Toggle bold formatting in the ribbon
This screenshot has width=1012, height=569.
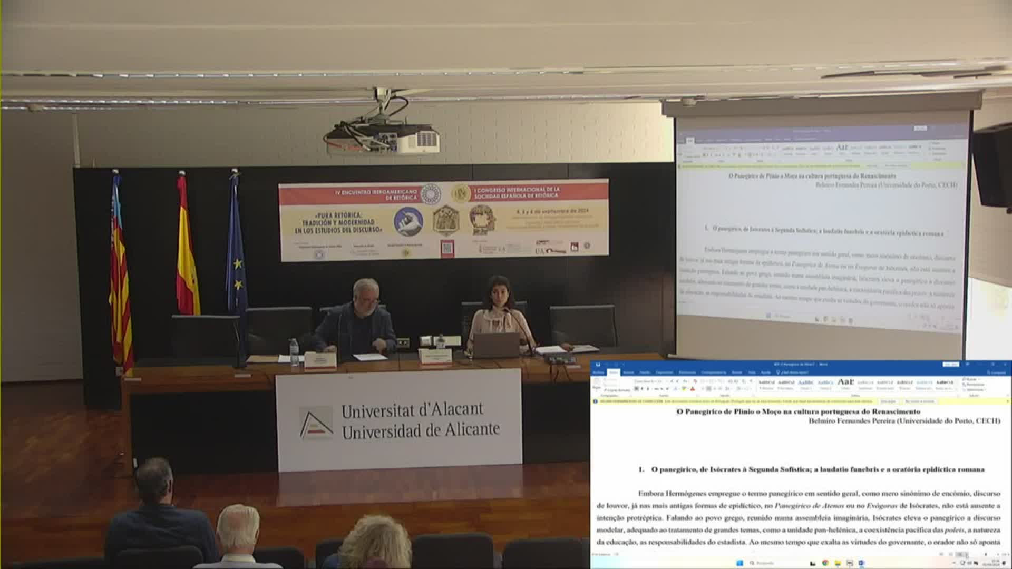636,389
